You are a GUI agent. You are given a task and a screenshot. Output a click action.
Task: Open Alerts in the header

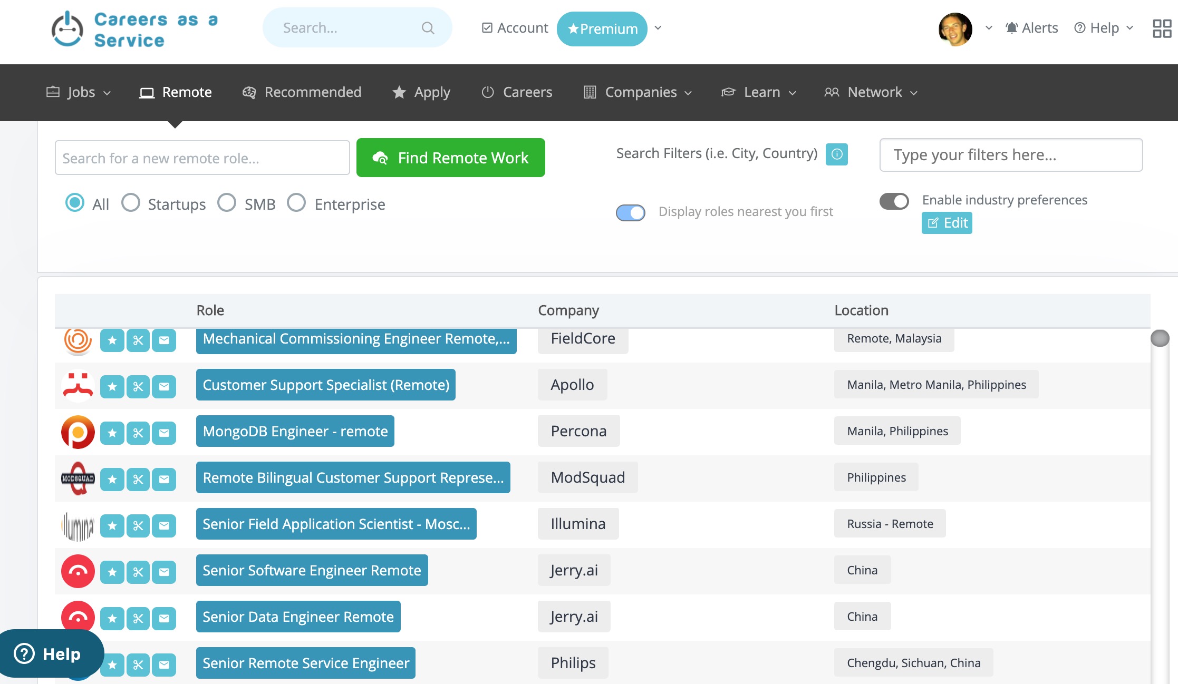[x=1031, y=28]
